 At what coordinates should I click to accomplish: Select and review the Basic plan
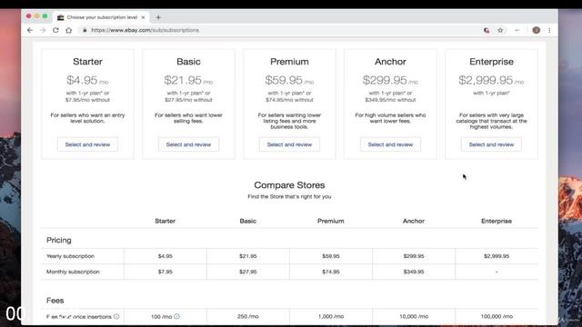[x=188, y=144]
